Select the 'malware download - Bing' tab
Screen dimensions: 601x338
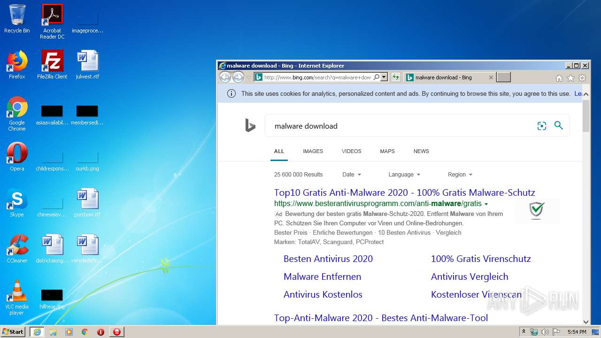(444, 77)
